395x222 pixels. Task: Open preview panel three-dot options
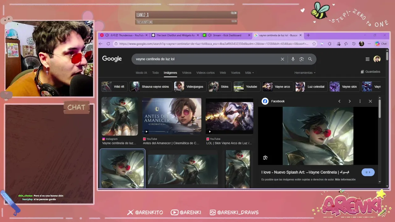(360, 101)
